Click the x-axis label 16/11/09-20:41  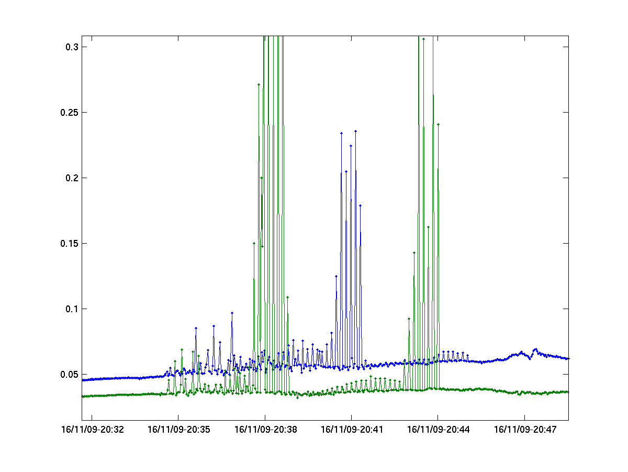pos(352,430)
